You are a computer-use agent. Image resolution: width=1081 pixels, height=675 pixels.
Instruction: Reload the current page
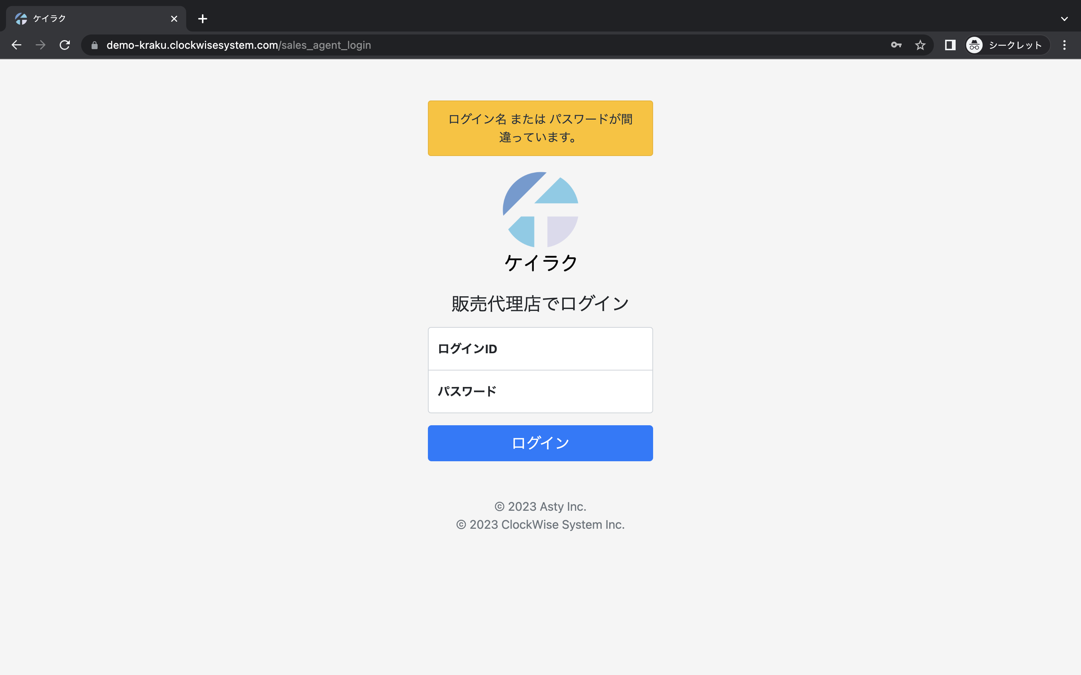[x=65, y=45]
